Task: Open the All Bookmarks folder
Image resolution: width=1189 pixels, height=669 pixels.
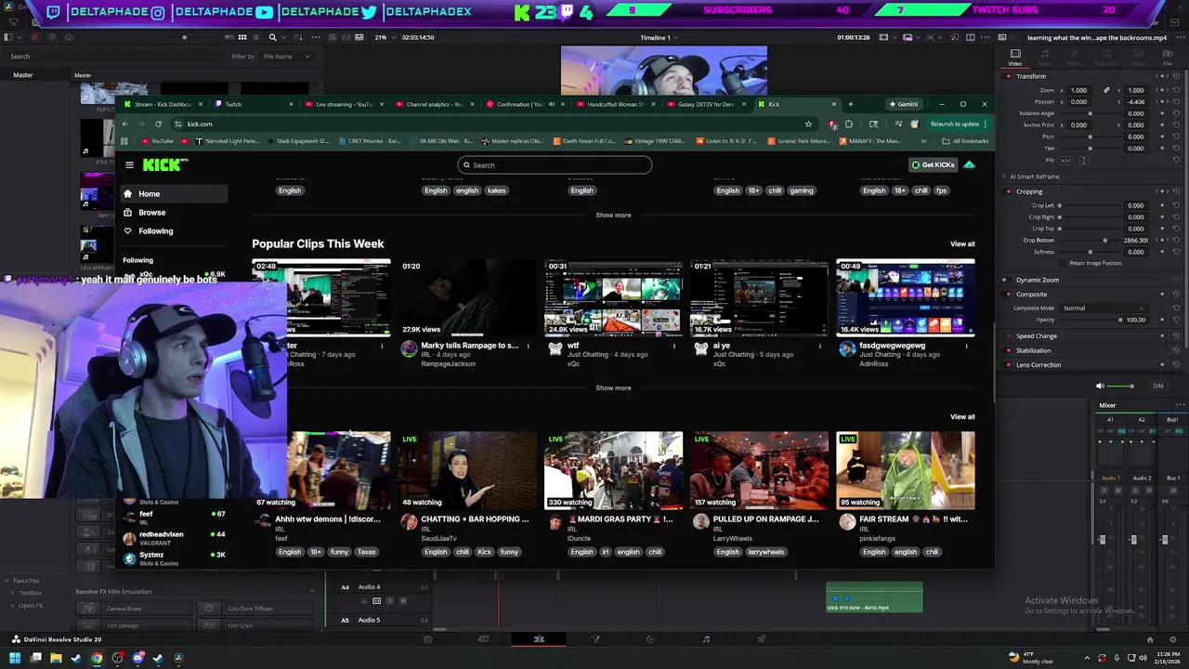Action: [x=965, y=141]
